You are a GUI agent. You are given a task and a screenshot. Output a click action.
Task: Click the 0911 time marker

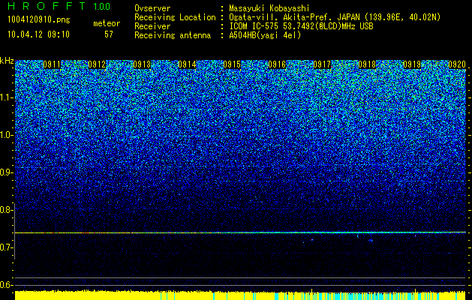[x=52, y=64]
